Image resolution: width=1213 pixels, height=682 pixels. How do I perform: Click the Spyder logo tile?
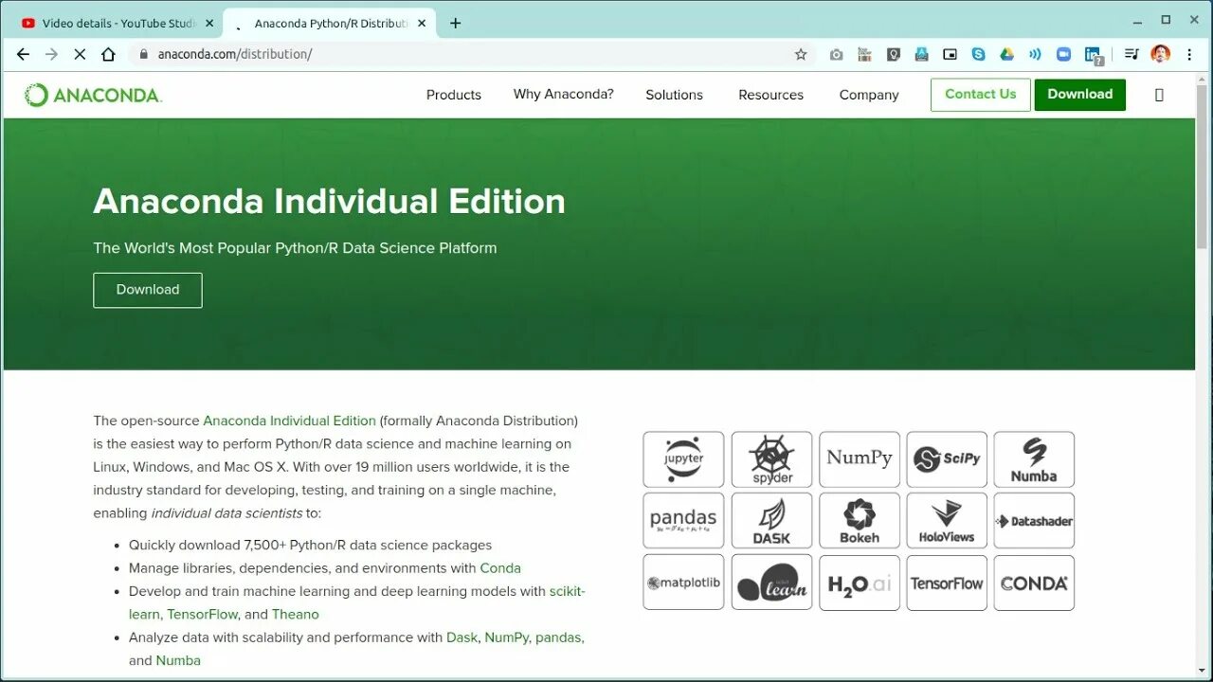[x=771, y=459]
